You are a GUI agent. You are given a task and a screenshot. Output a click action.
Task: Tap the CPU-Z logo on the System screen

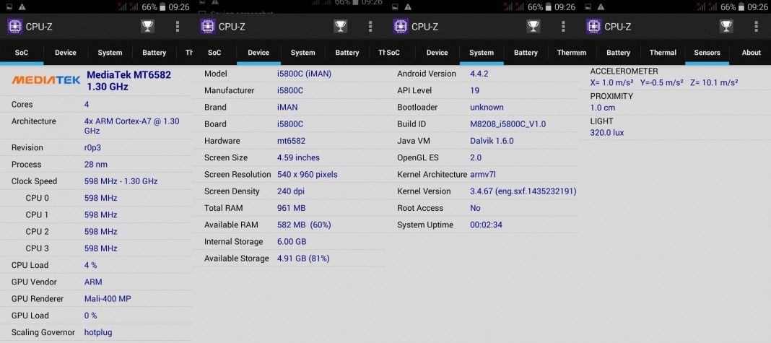[401, 27]
